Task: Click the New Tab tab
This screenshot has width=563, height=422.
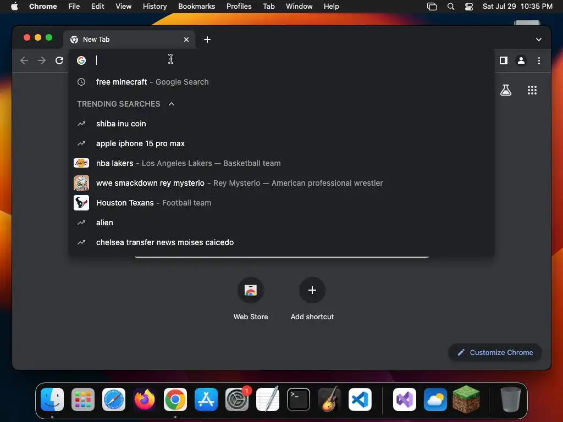Action: (129, 40)
